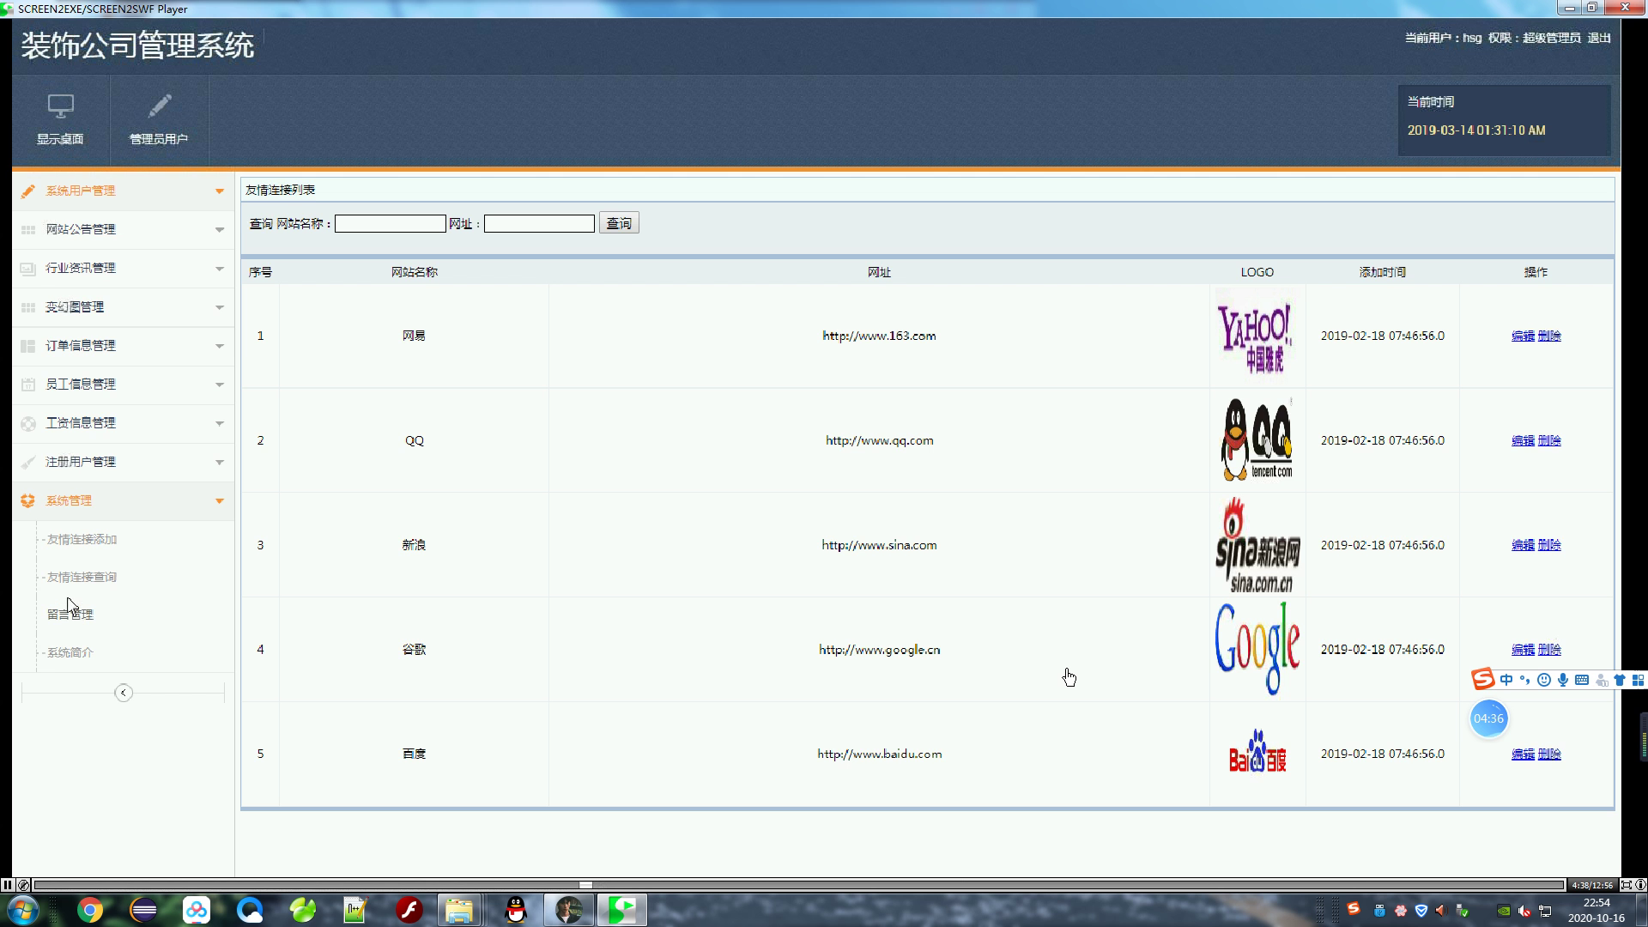
Task: Click the http://www.qq.com URL text
Action: pos(879,440)
